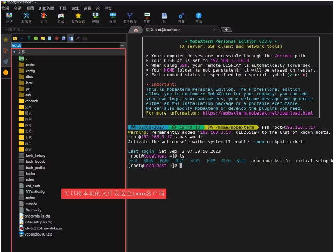334x252 pixels.
Task: Expand the /root/ path dropdown arrow
Action: (x=122, y=46)
